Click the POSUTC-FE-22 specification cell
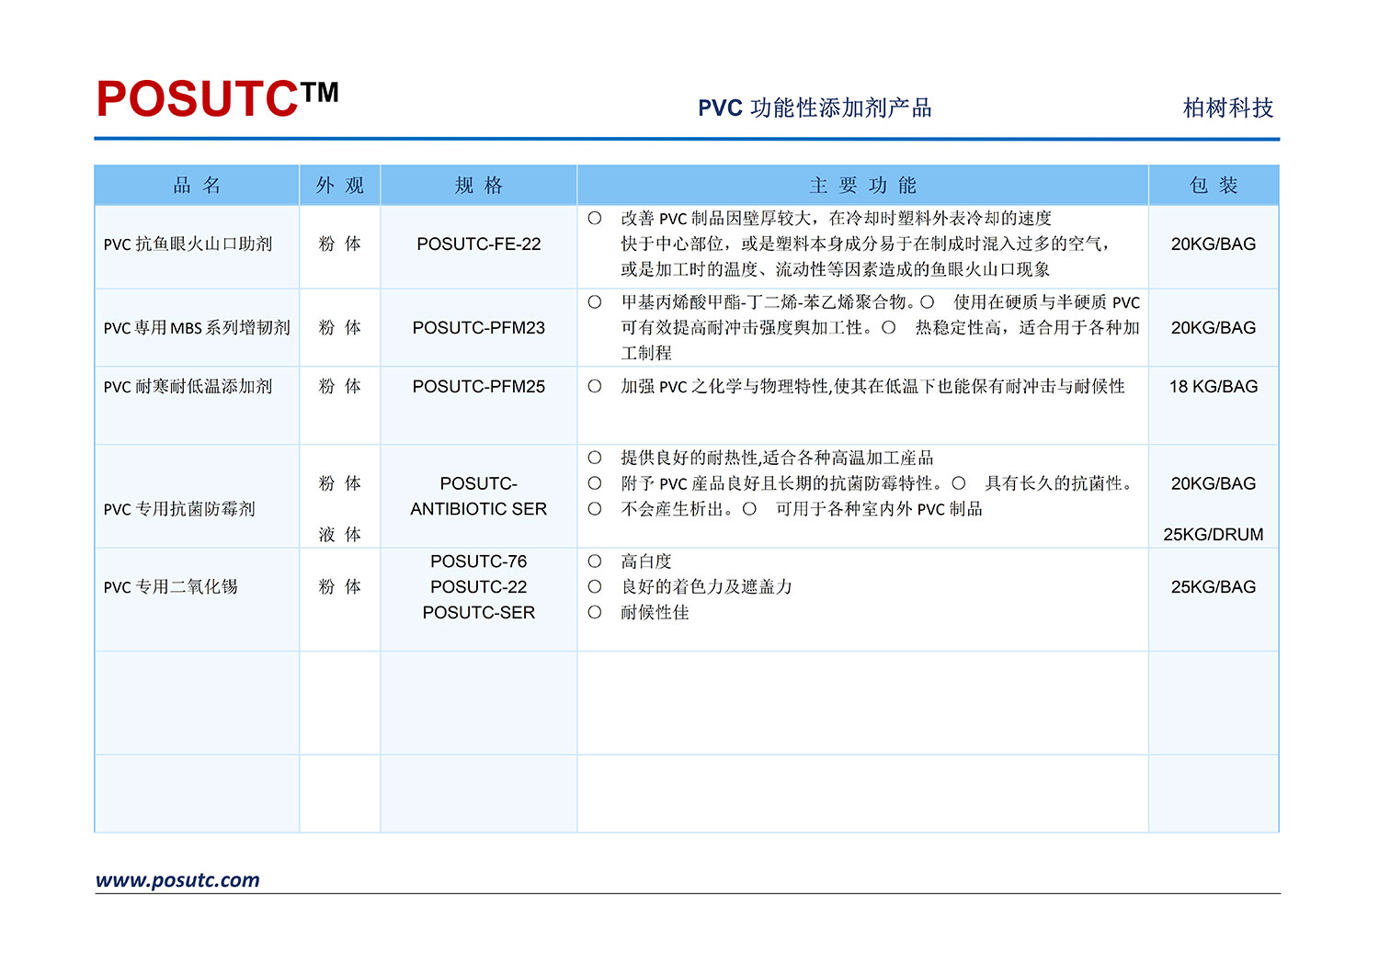The image size is (1379, 975). [x=479, y=244]
